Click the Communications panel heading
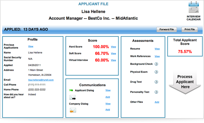The height and width of the screenshot is (123, 204). [92, 85]
